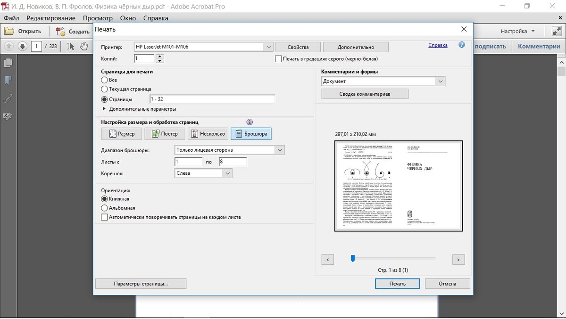Click the Сводка комментариев button
Screen dimensions: 566x319
pyautogui.click(x=365, y=94)
